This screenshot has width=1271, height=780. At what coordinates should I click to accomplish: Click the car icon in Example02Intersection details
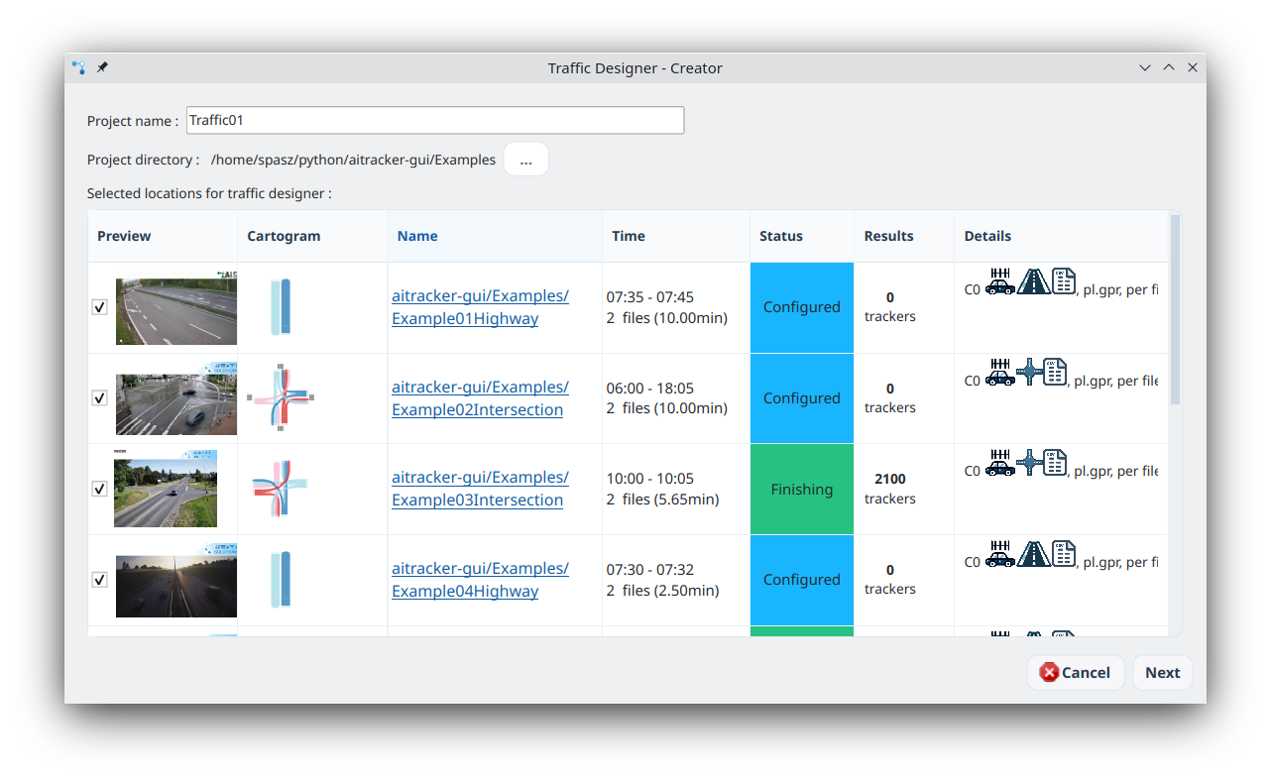999,372
